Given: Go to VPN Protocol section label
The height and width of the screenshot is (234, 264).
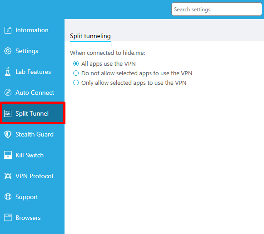Looking at the screenshot, I should point(35,176).
